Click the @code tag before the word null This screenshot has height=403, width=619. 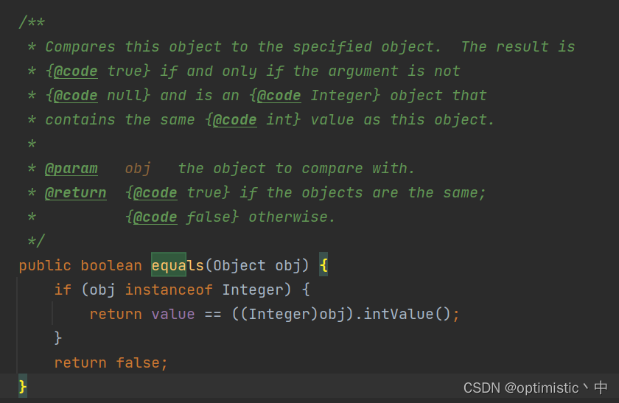pyautogui.click(x=75, y=96)
